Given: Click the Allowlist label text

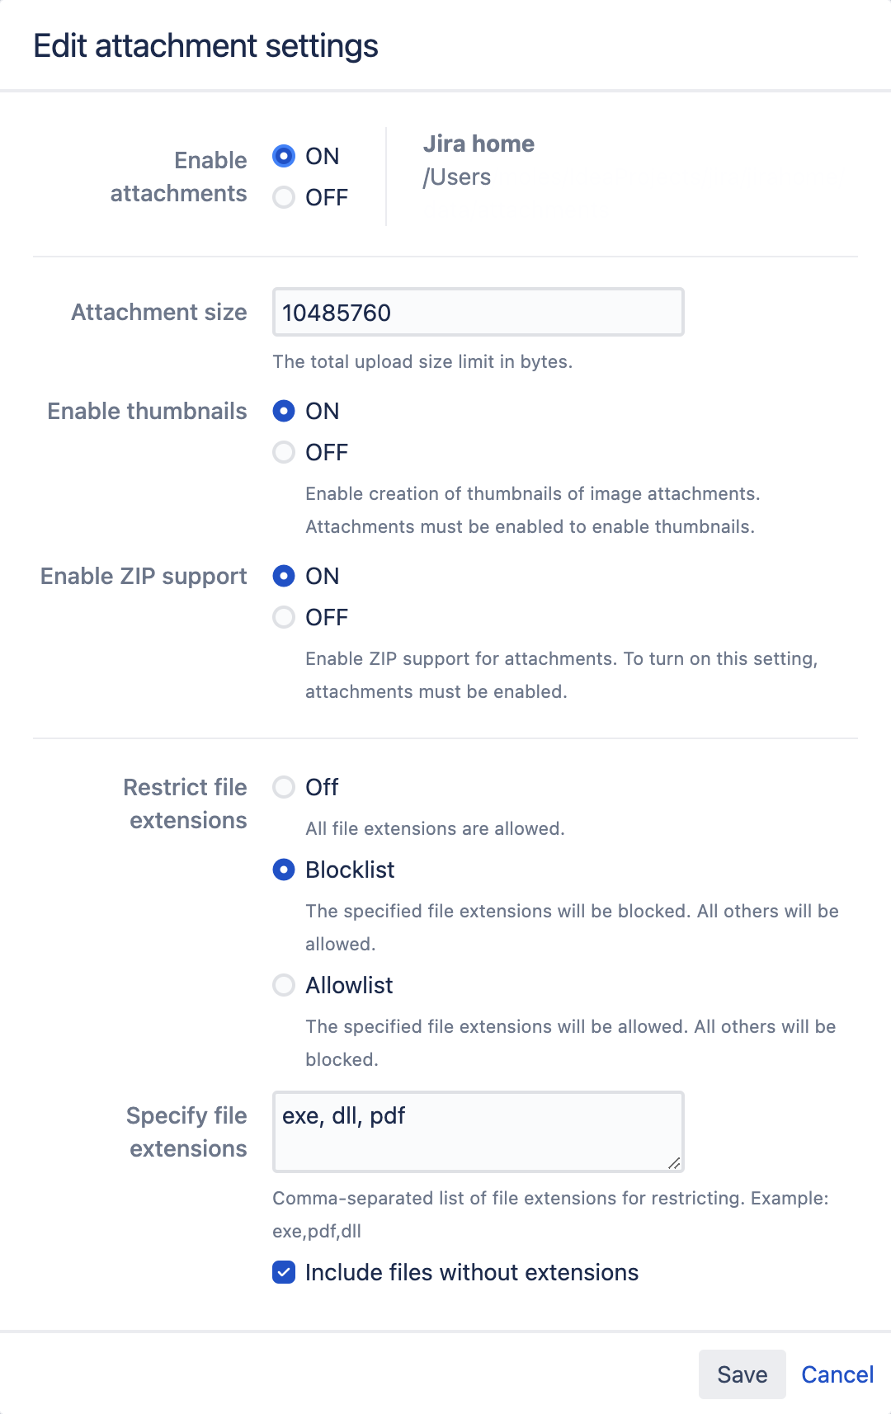Looking at the screenshot, I should click(x=349, y=985).
